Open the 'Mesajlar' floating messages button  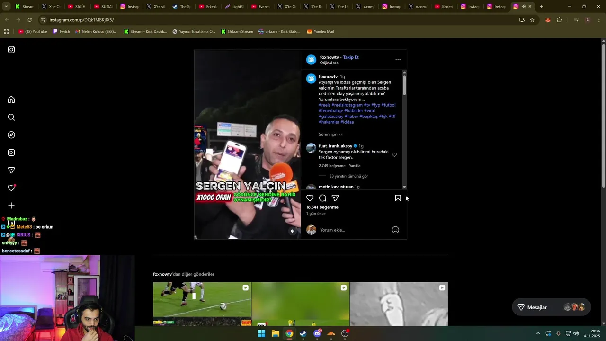point(551,307)
